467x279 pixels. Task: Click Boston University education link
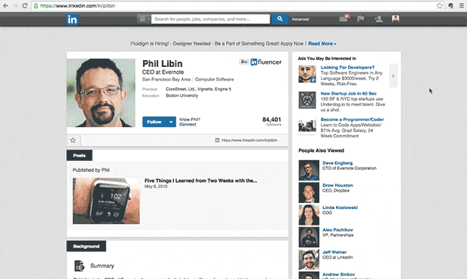[x=182, y=96]
